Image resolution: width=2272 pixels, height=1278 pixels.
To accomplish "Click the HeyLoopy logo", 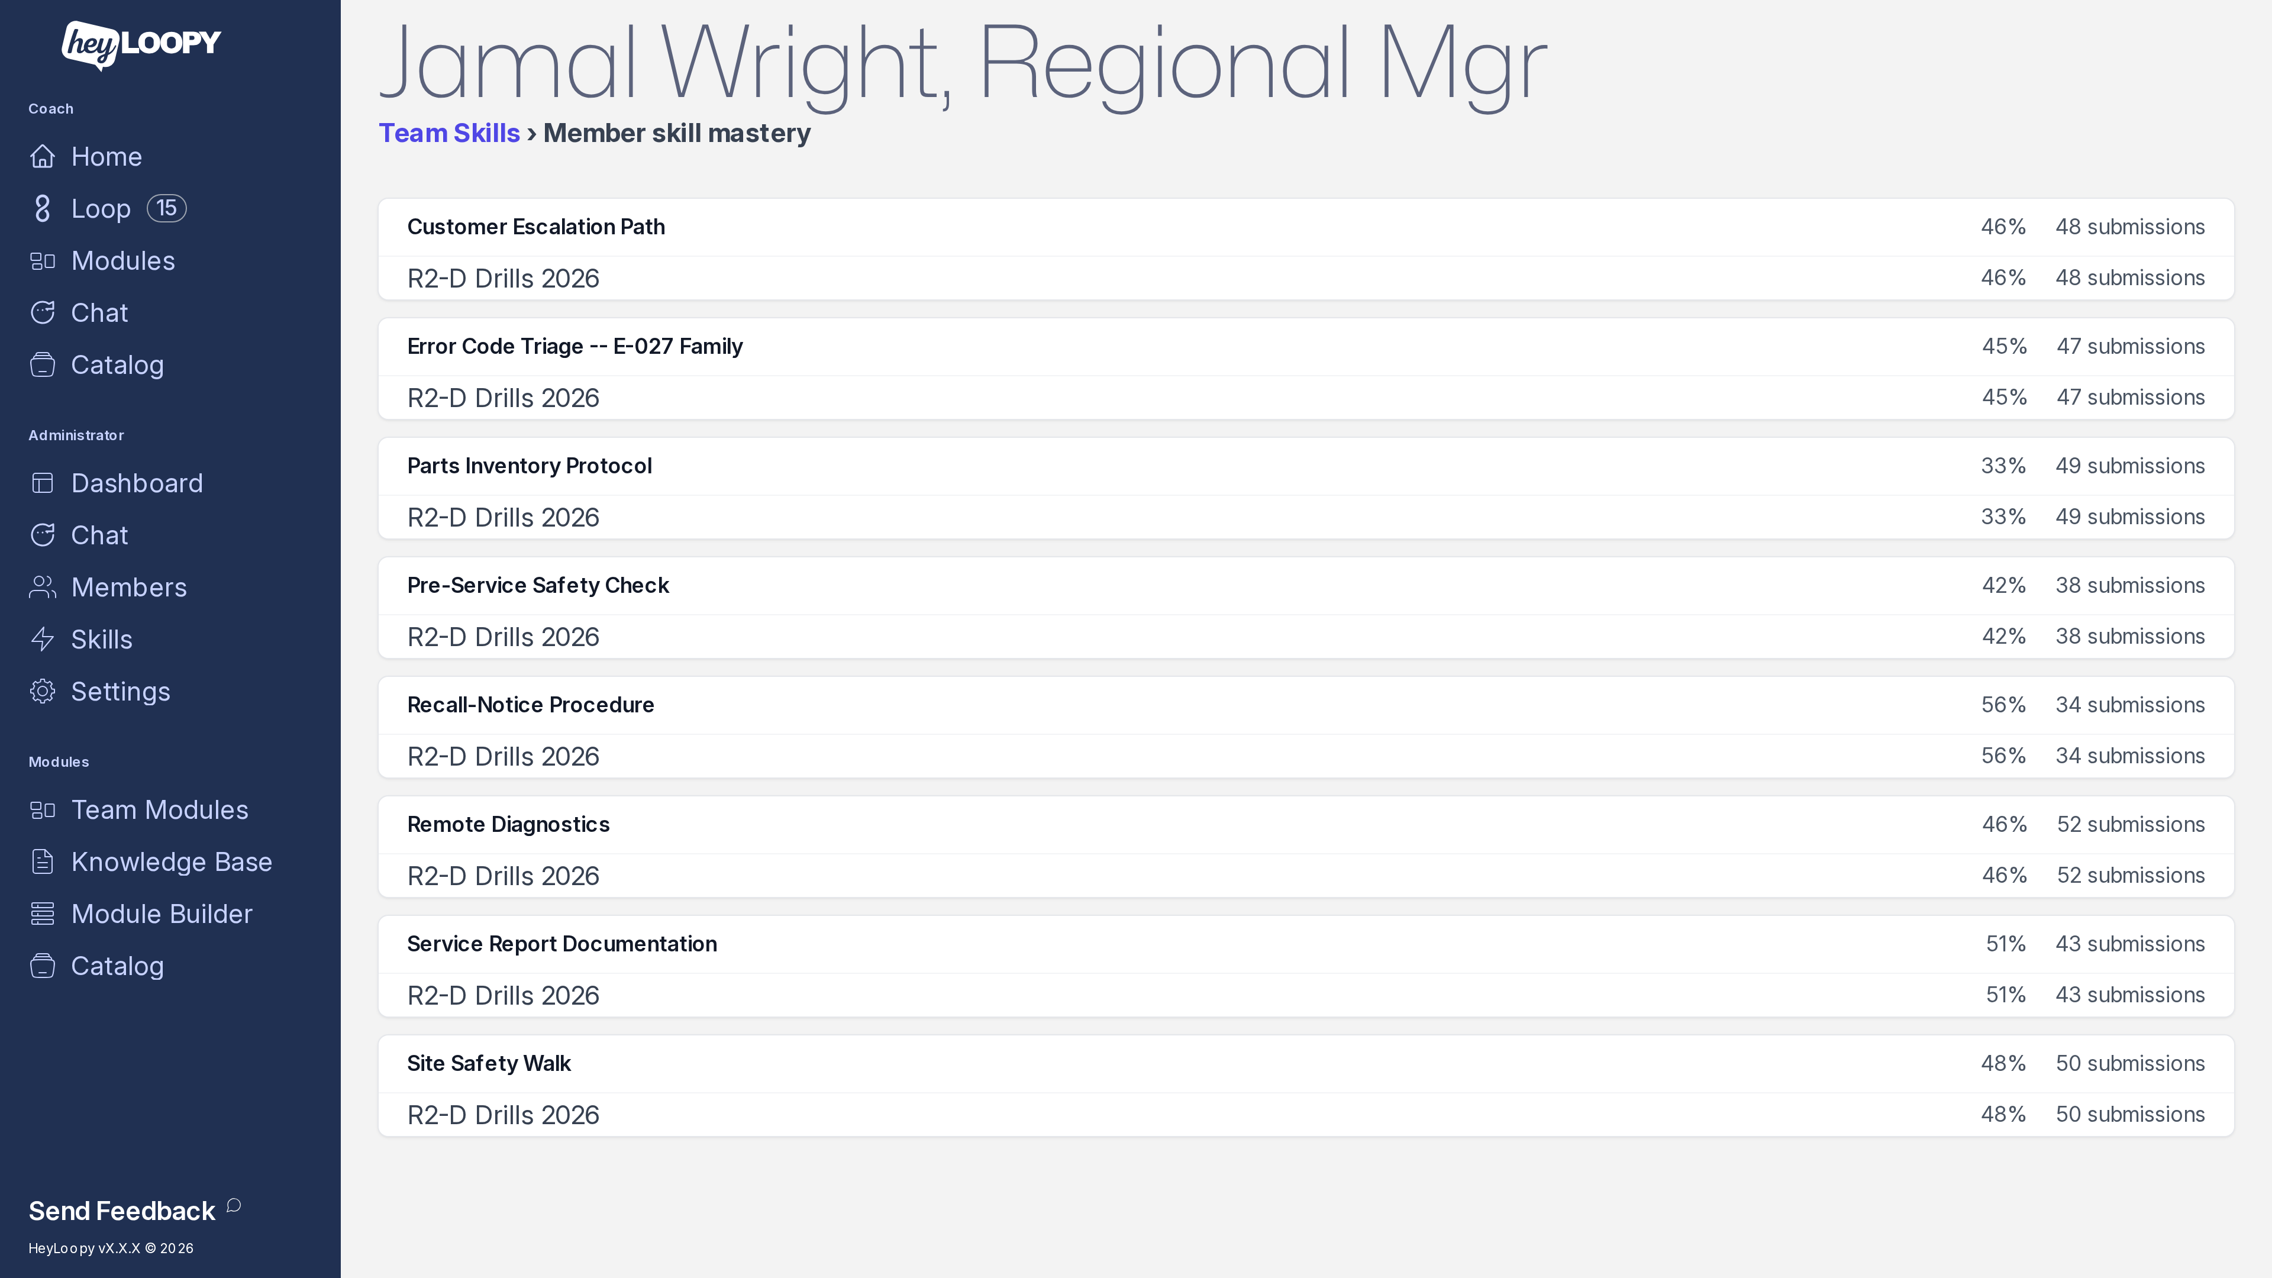I will point(141,44).
